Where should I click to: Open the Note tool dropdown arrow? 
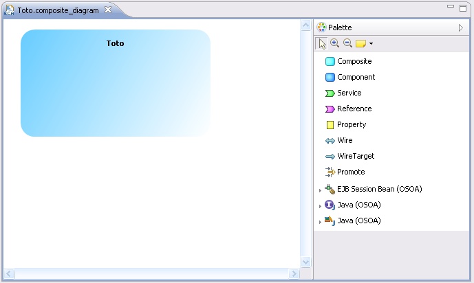[x=371, y=44]
